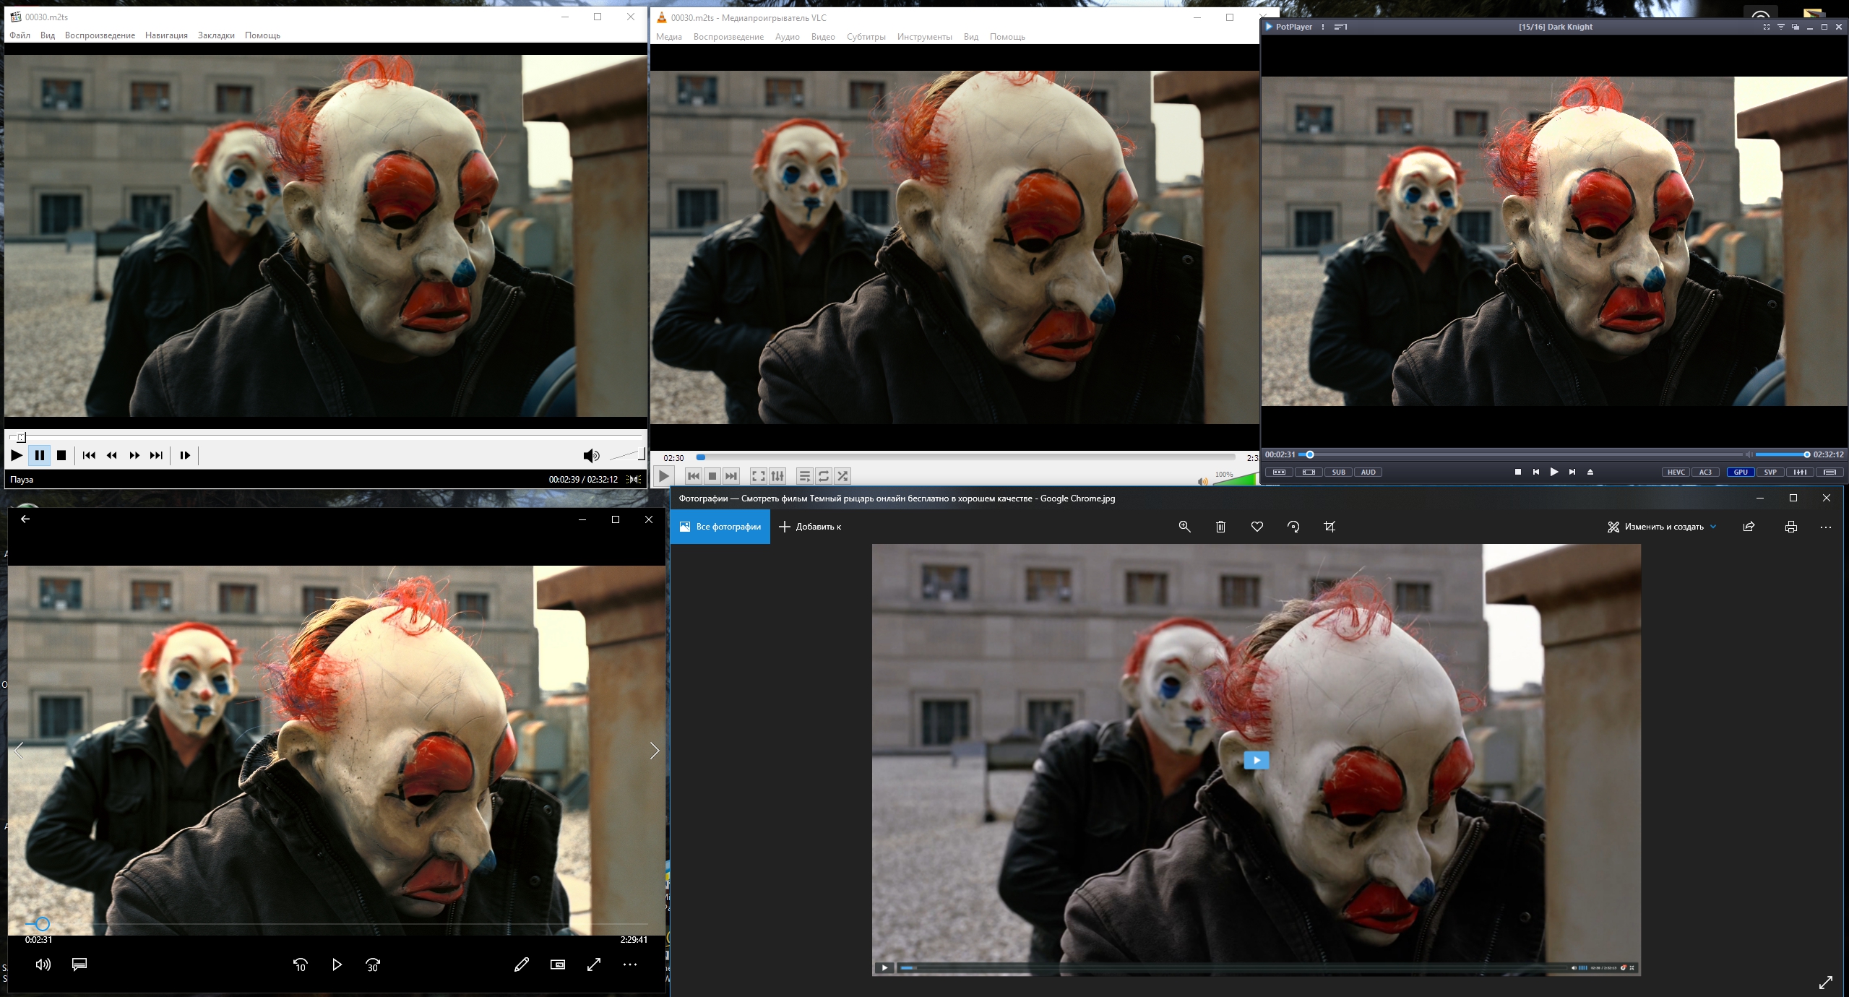Expand the 'Изменить и создать' dropdown in Photos
This screenshot has width=1849, height=997.
pos(1662,527)
